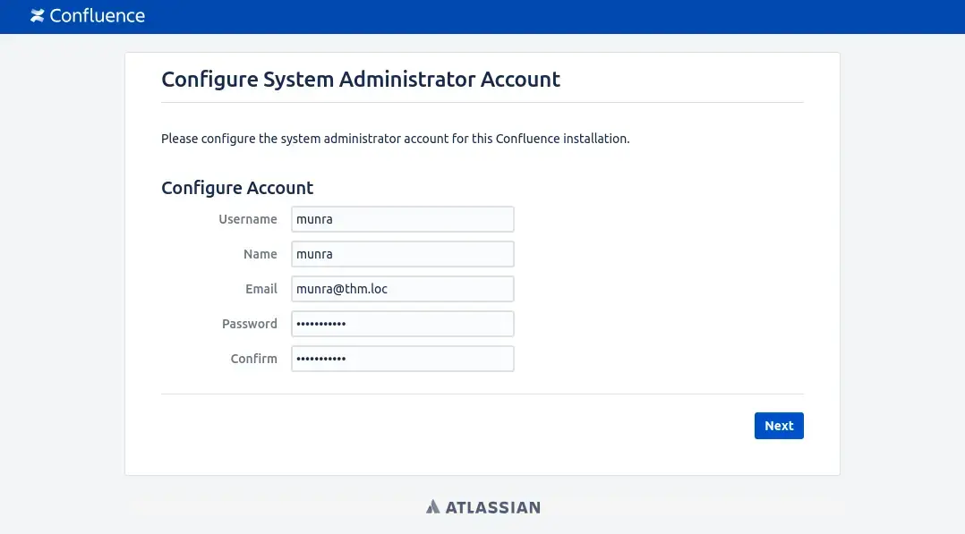This screenshot has height=534, width=965.
Task: Focus the Username input field
Action: coord(403,219)
